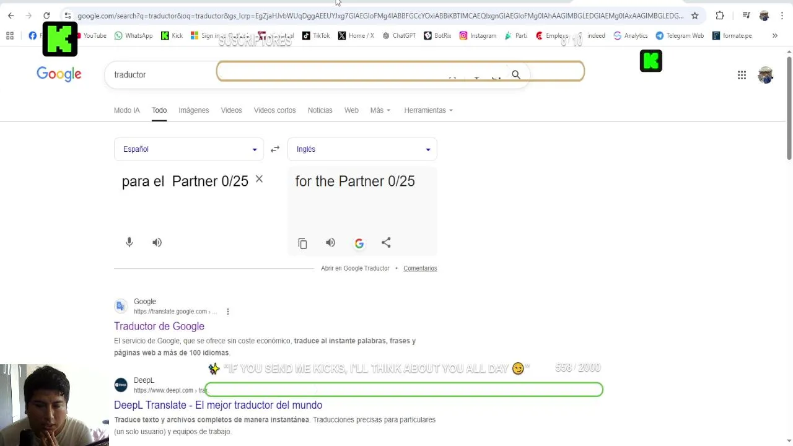This screenshot has width=793, height=446.
Task: Click 'Abrir en Google Traductor' link
Action: coord(355,268)
